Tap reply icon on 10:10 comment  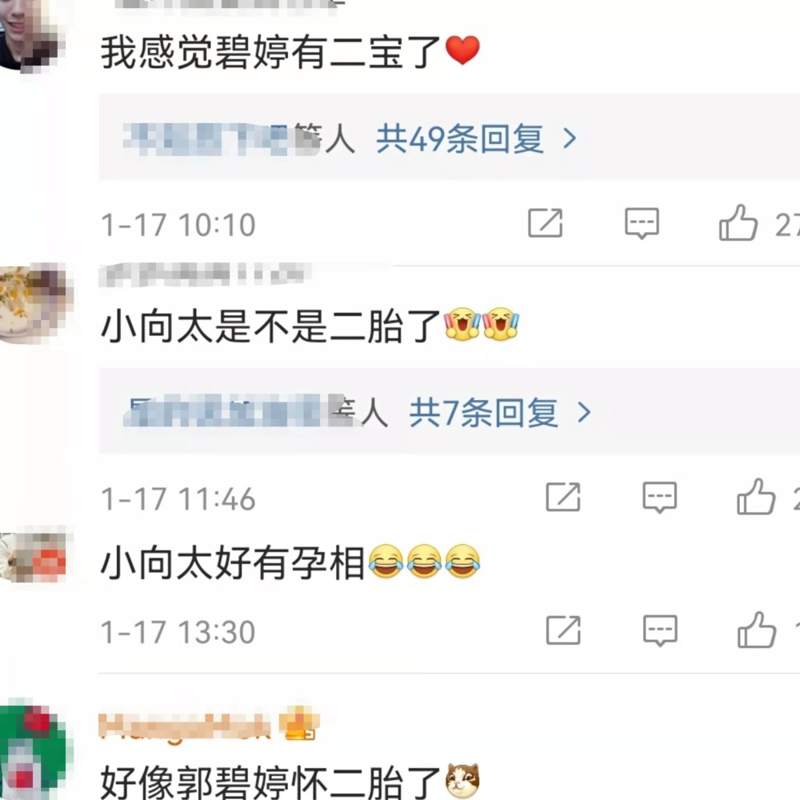tap(642, 223)
